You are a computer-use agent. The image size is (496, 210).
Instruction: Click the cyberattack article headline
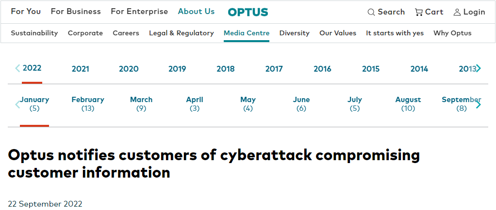[x=214, y=164]
